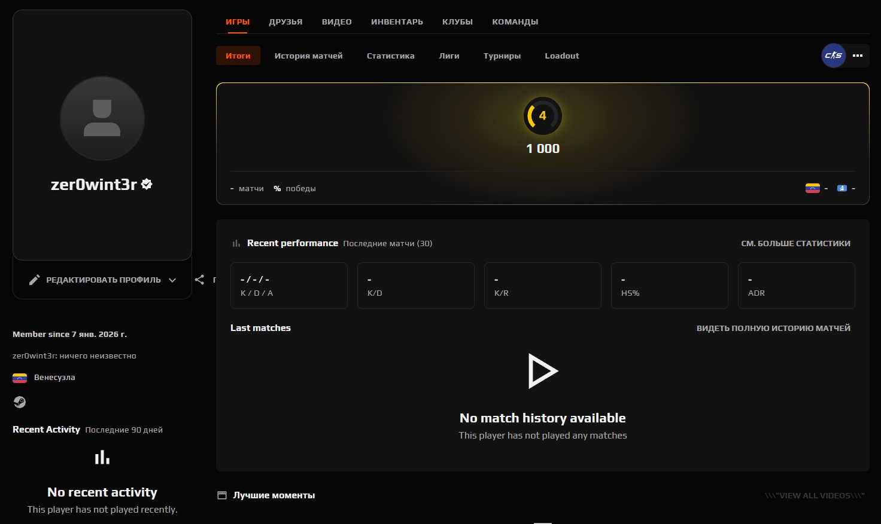Open the Инвентарь tab
Viewport: 881px width, 524px height.
(397, 22)
